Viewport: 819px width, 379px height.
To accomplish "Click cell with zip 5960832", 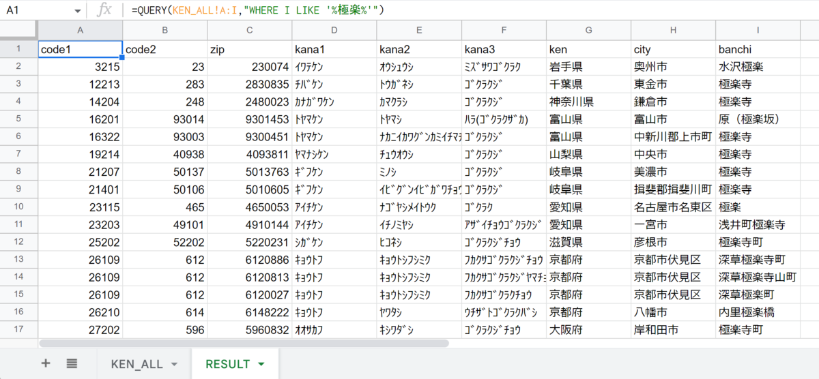I will point(250,329).
